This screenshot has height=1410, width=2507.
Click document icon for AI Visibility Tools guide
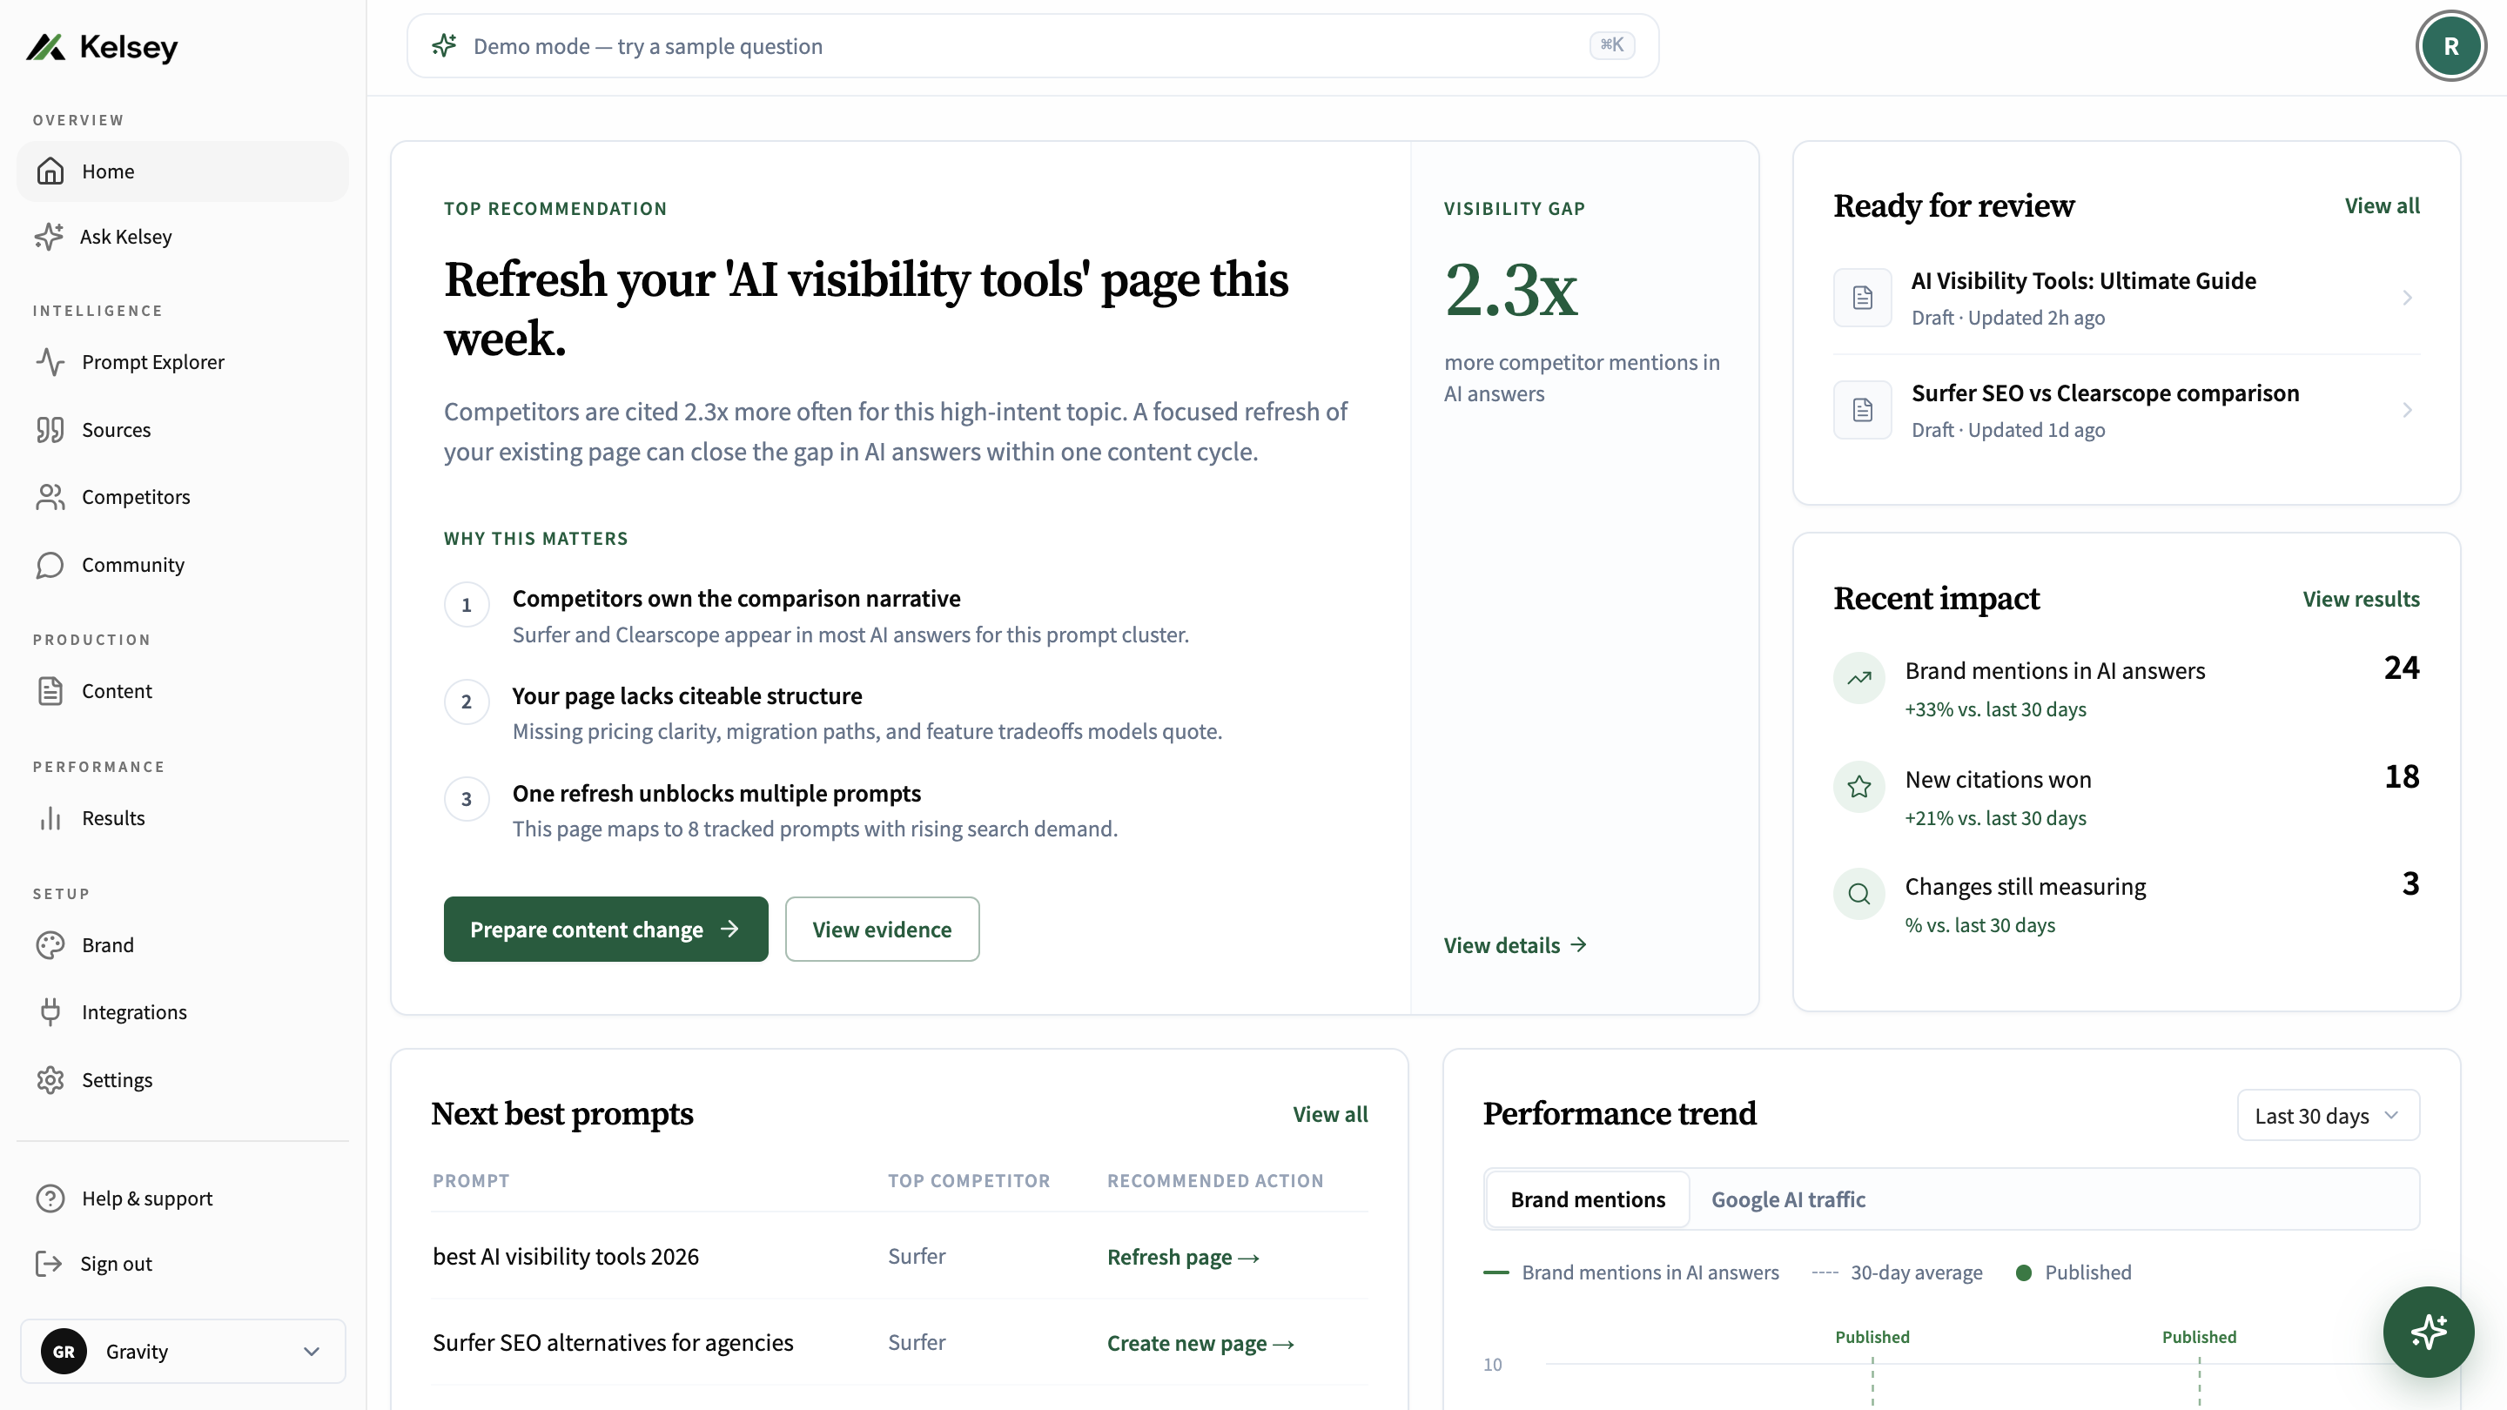pos(1863,298)
